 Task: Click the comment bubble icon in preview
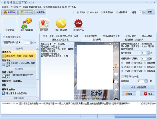click(x=116, y=82)
